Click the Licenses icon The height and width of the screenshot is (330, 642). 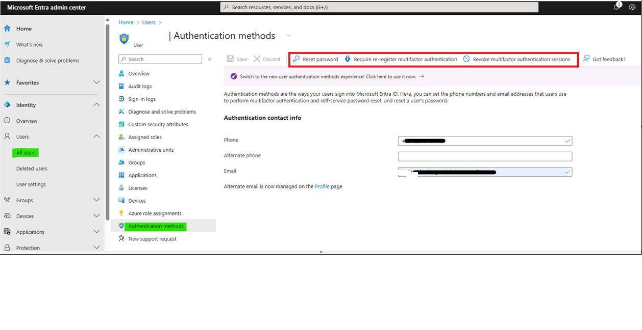tap(121, 188)
